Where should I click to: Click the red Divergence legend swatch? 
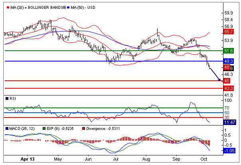coord(84,128)
